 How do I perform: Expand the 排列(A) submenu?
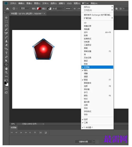pyautogui.click(x=97, y=7)
